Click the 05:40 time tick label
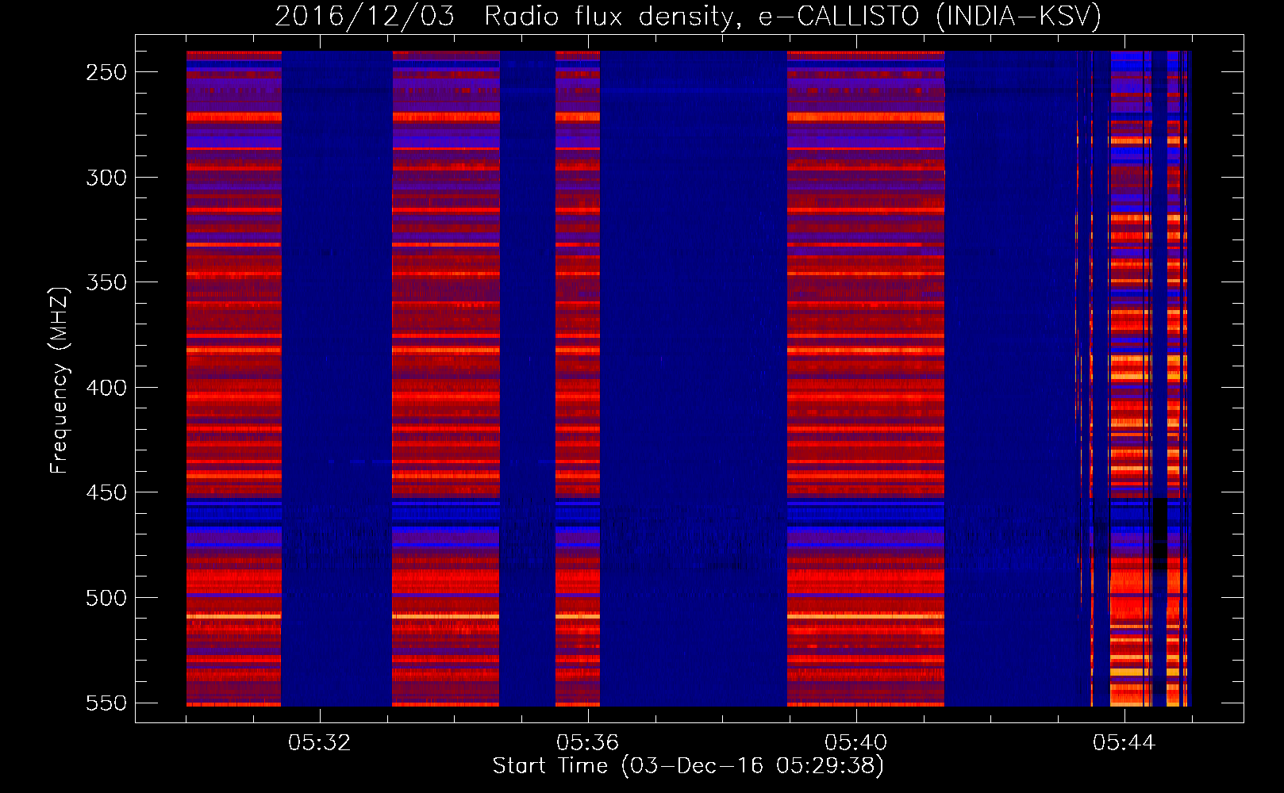 pos(855,743)
